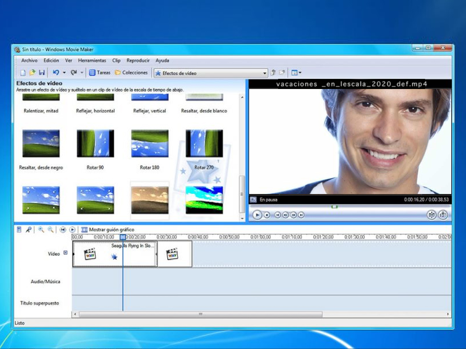The image size is (466, 349).
Task: Open the audio levels tool in the timeline
Action: click(19, 230)
